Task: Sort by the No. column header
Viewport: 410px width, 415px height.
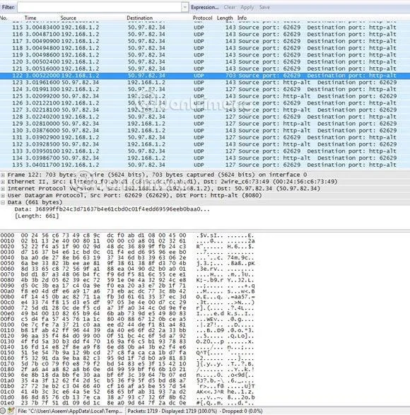Action: [x=4, y=18]
